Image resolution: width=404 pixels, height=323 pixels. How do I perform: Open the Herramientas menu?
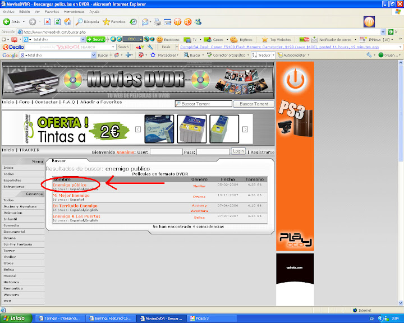pos(74,12)
